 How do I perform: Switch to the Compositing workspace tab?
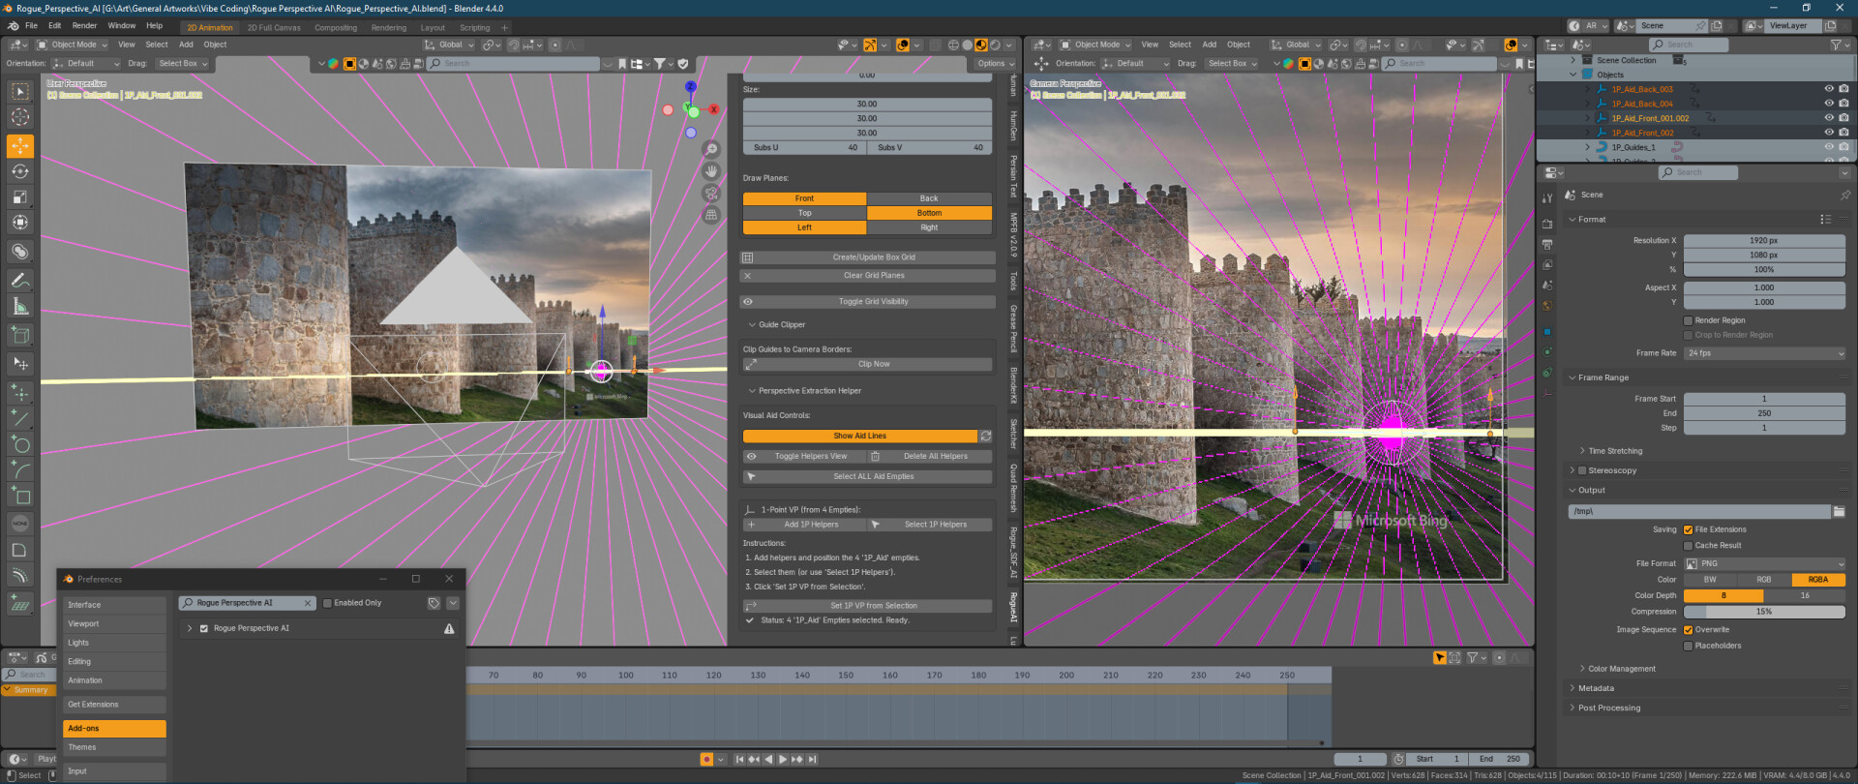click(335, 28)
